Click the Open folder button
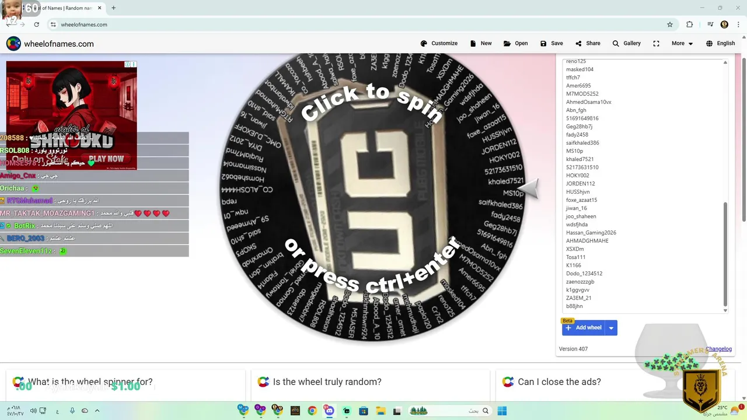747x420 pixels. [x=515, y=43]
